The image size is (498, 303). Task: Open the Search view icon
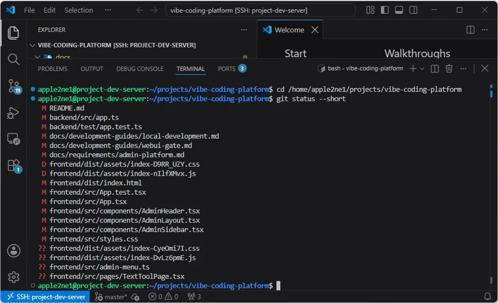click(13, 59)
